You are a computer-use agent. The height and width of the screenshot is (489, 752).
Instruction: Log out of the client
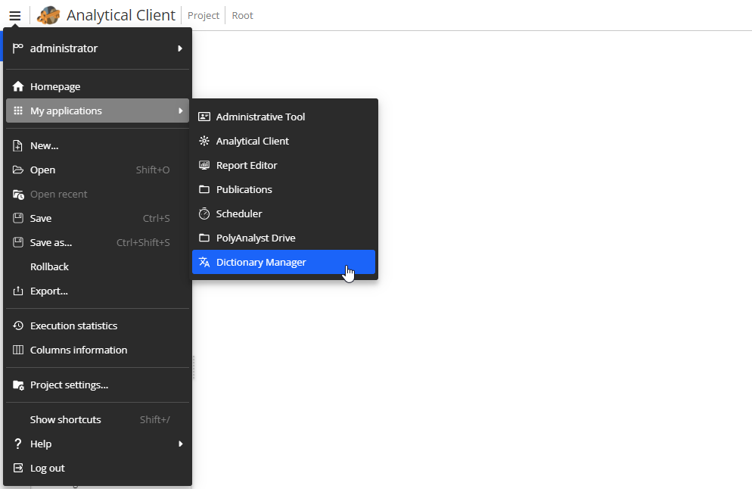coord(48,468)
